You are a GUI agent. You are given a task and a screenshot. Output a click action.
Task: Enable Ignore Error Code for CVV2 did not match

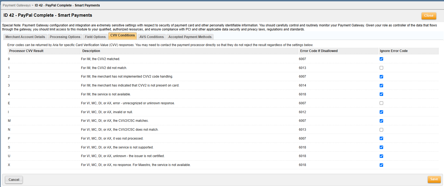pyautogui.click(x=381, y=68)
